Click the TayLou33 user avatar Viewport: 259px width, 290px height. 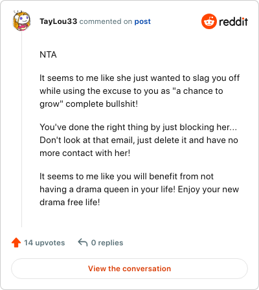21,21
